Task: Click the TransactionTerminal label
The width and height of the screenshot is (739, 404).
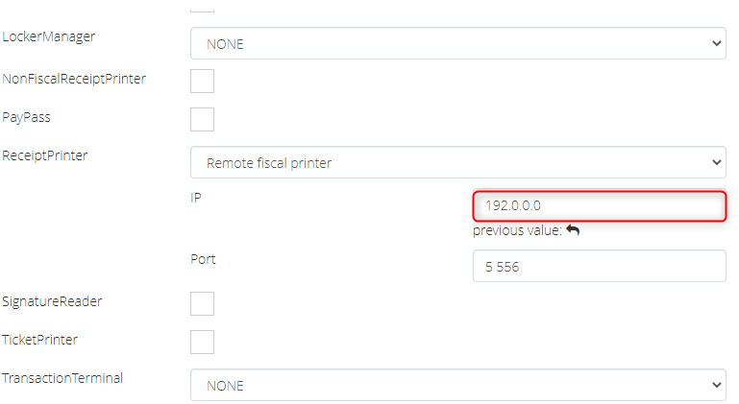Action: pos(62,378)
